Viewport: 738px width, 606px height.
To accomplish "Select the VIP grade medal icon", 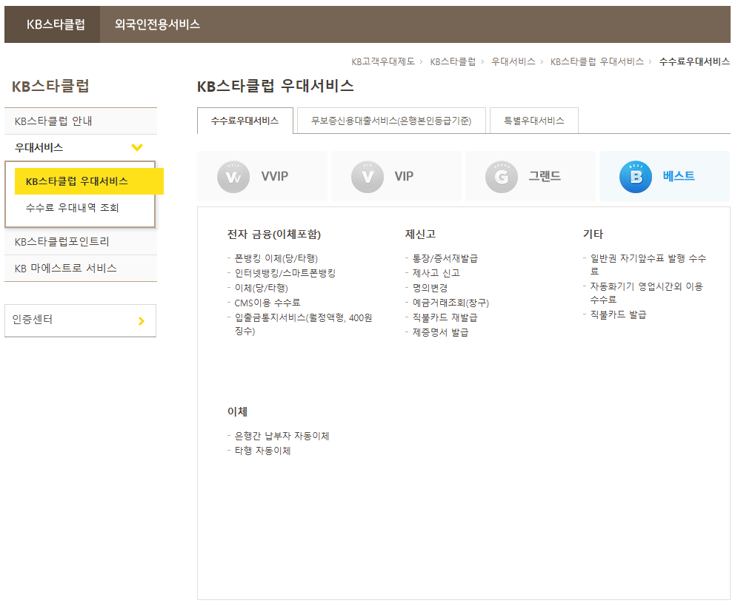I will point(367,177).
